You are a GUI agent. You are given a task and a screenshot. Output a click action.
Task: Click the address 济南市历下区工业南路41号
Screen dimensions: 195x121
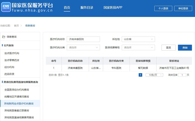tap(174, 68)
